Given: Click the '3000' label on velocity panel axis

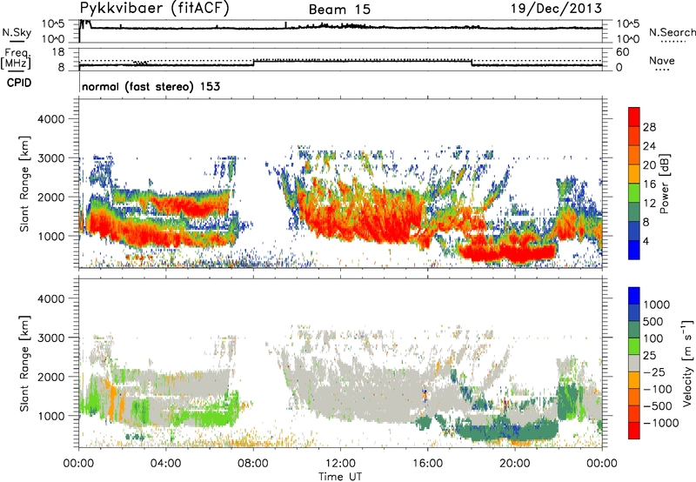Looking at the screenshot, I should click(50, 338).
